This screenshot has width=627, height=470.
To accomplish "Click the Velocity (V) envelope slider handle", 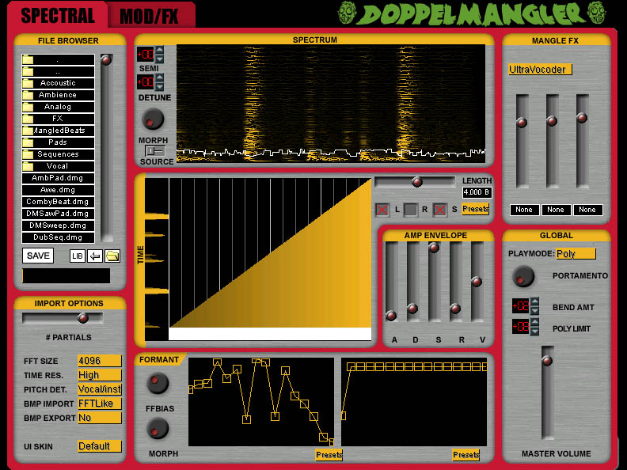I will pyautogui.click(x=477, y=282).
